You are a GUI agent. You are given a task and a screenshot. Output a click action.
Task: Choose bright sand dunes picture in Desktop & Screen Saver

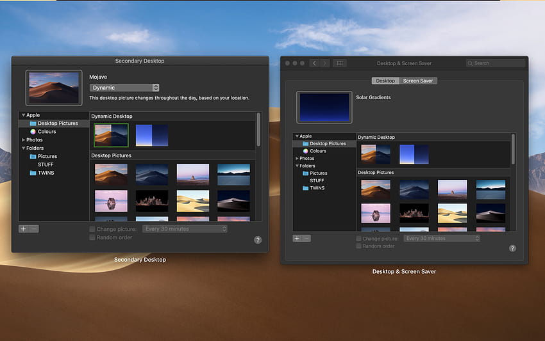(x=452, y=213)
